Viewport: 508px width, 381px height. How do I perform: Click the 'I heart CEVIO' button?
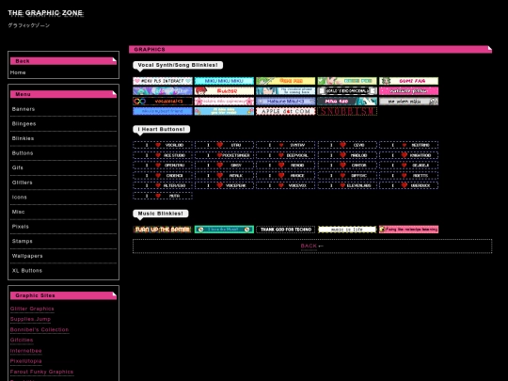pos(347,145)
